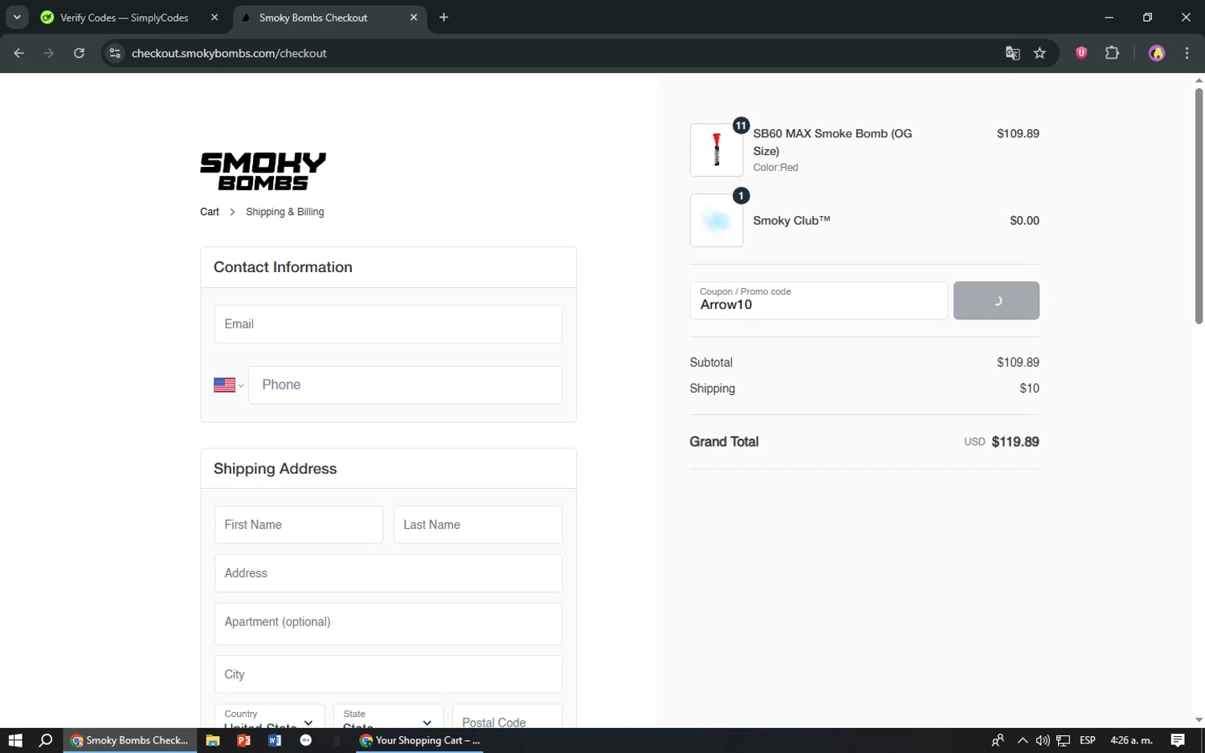
Task: Click the loading coupon apply button
Action: click(x=996, y=300)
